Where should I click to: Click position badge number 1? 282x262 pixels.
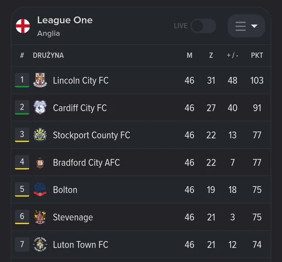(x=22, y=80)
